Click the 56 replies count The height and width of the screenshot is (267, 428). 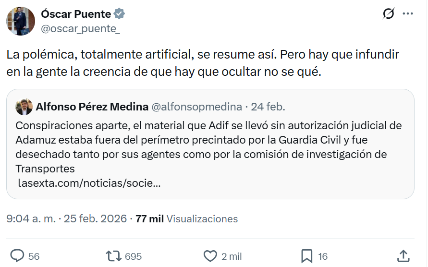(34, 256)
